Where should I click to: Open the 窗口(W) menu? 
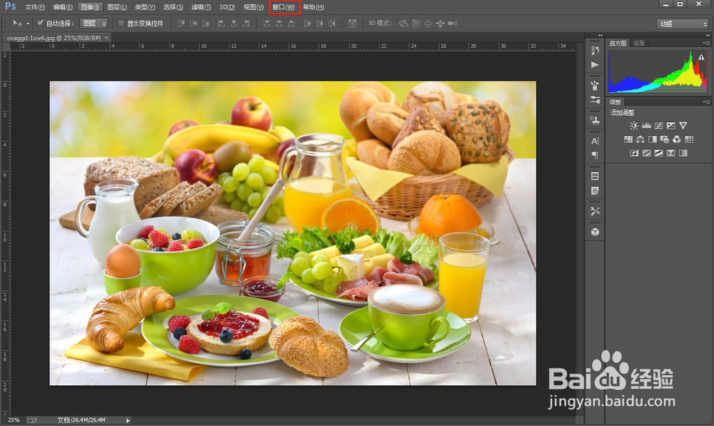(283, 7)
